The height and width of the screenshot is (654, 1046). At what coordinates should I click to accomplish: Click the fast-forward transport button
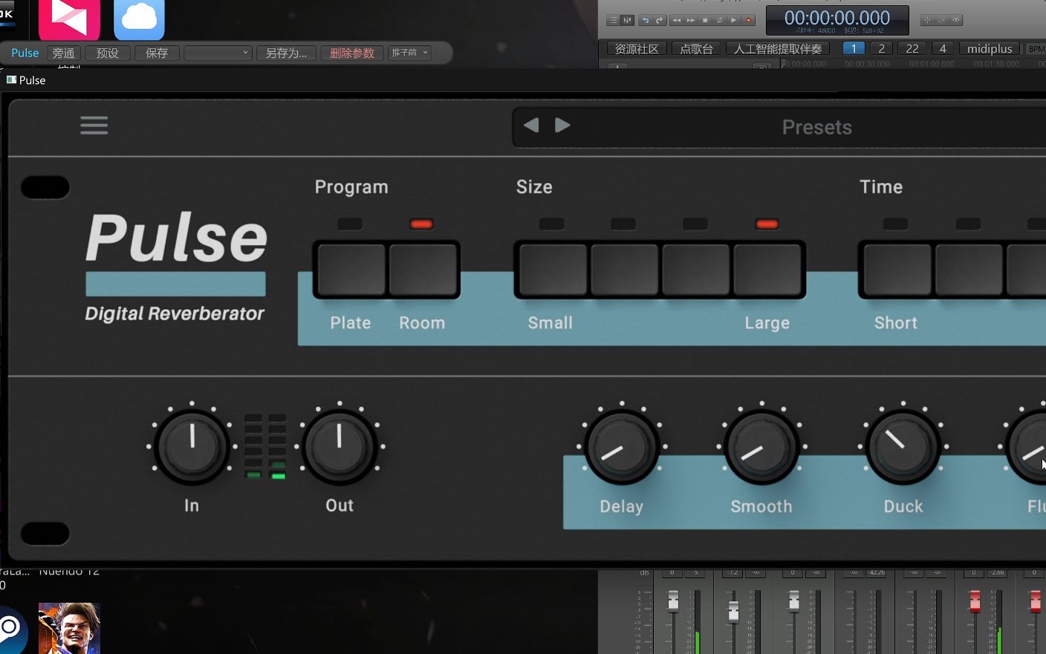click(x=691, y=20)
